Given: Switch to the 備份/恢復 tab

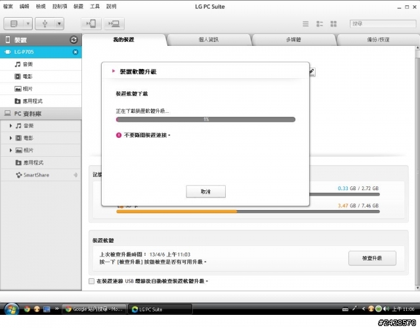Looking at the screenshot, I should [378, 40].
